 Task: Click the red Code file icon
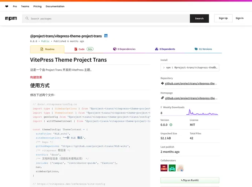coord(76,49)
